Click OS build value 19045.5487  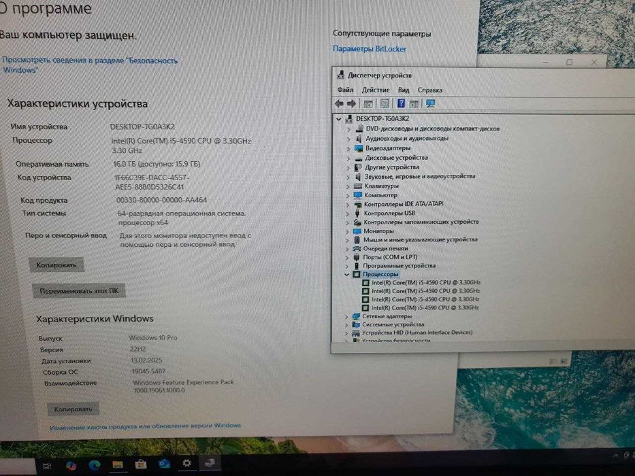[x=148, y=371]
